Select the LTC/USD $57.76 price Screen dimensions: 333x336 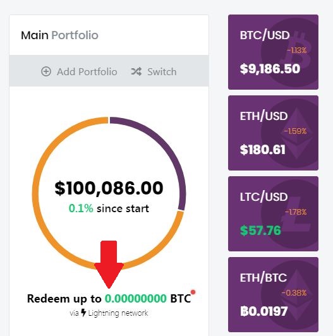[260, 231]
